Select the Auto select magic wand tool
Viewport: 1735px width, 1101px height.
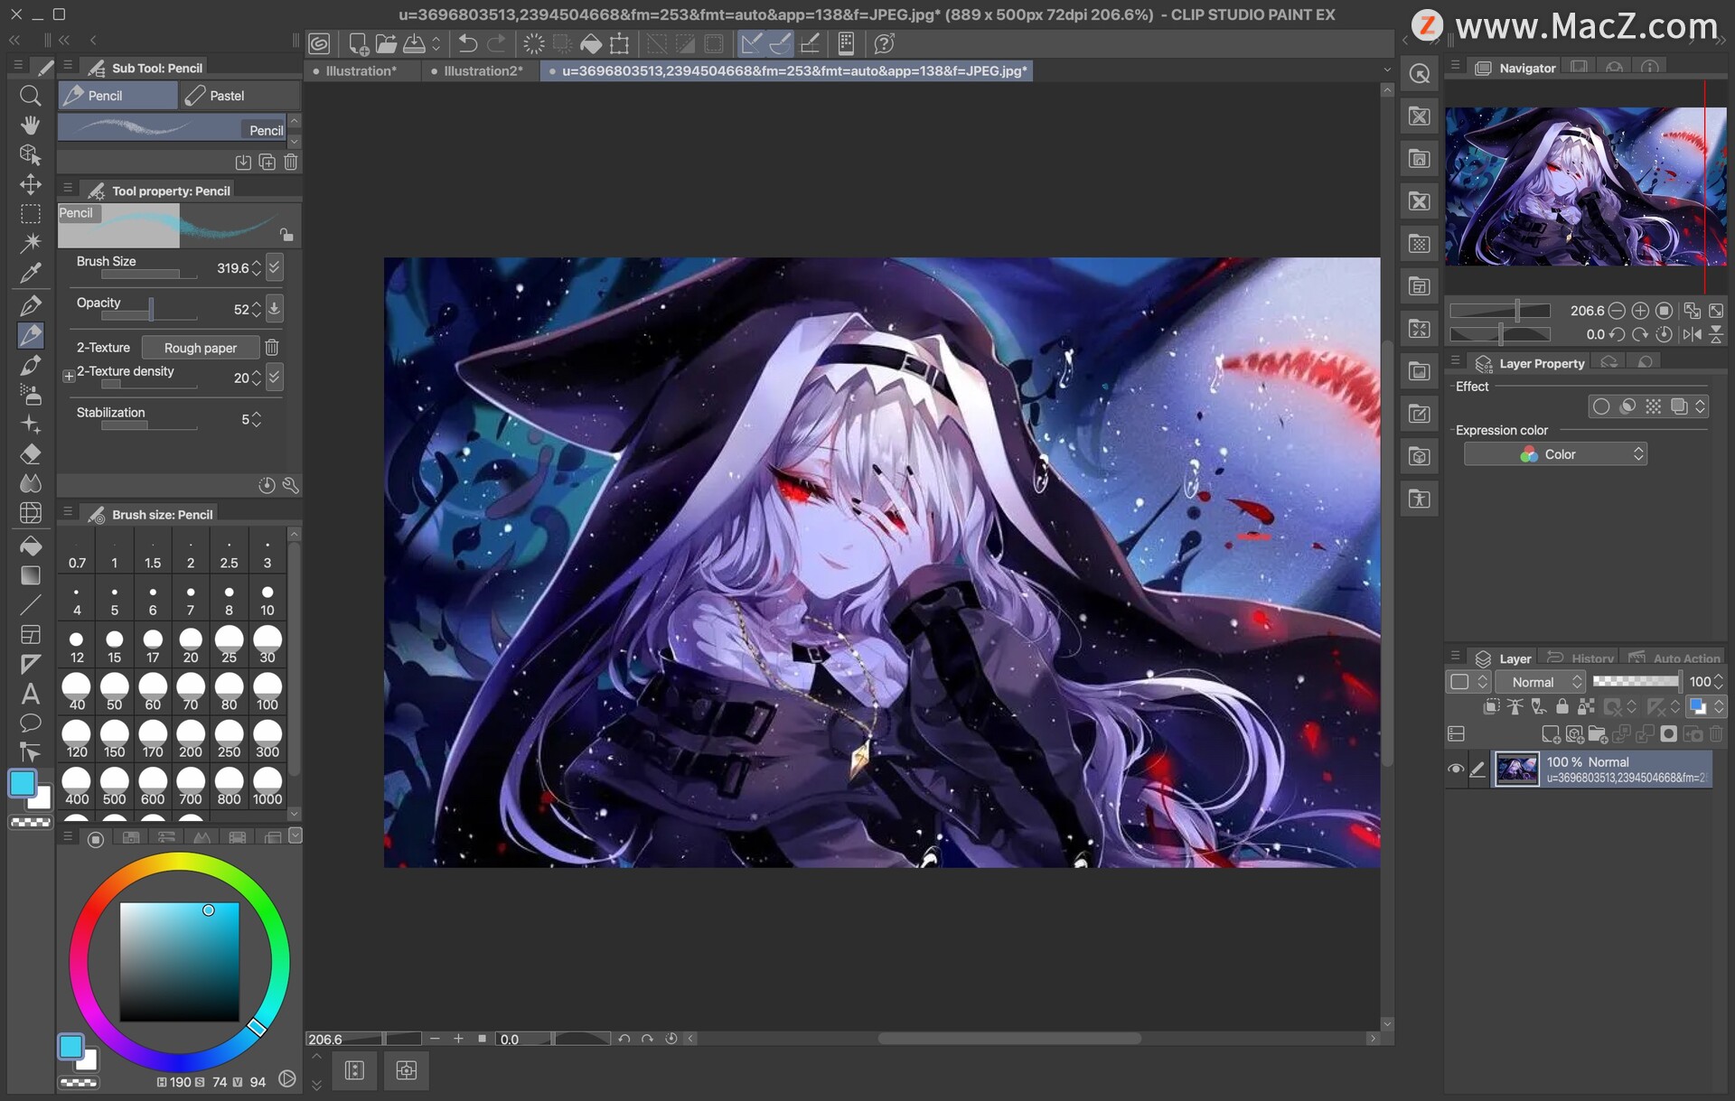[x=30, y=242]
